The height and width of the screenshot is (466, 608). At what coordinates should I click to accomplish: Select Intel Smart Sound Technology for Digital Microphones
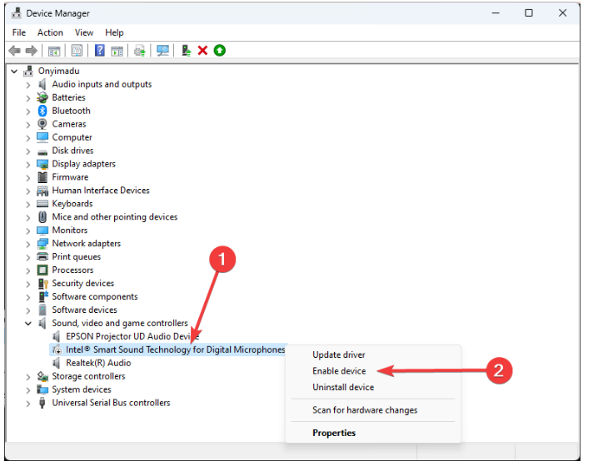pyautogui.click(x=175, y=349)
